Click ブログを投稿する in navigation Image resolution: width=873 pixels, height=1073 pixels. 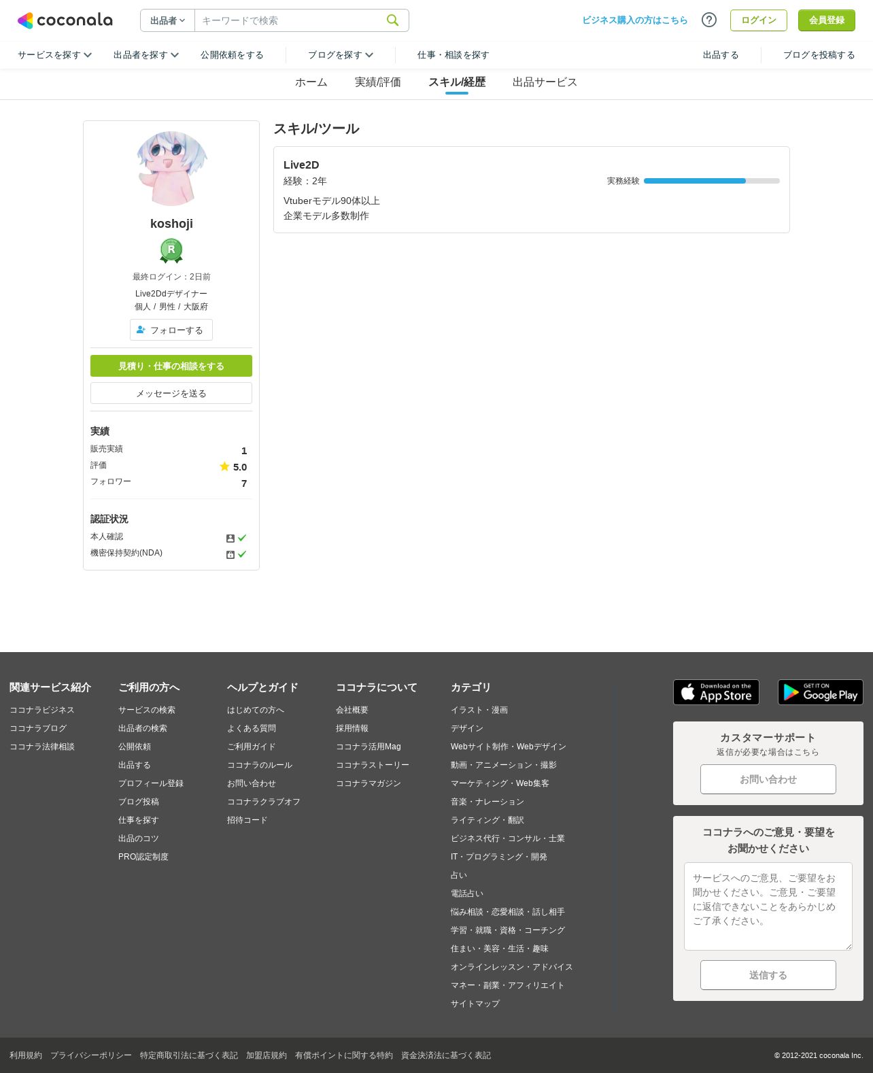(x=819, y=55)
